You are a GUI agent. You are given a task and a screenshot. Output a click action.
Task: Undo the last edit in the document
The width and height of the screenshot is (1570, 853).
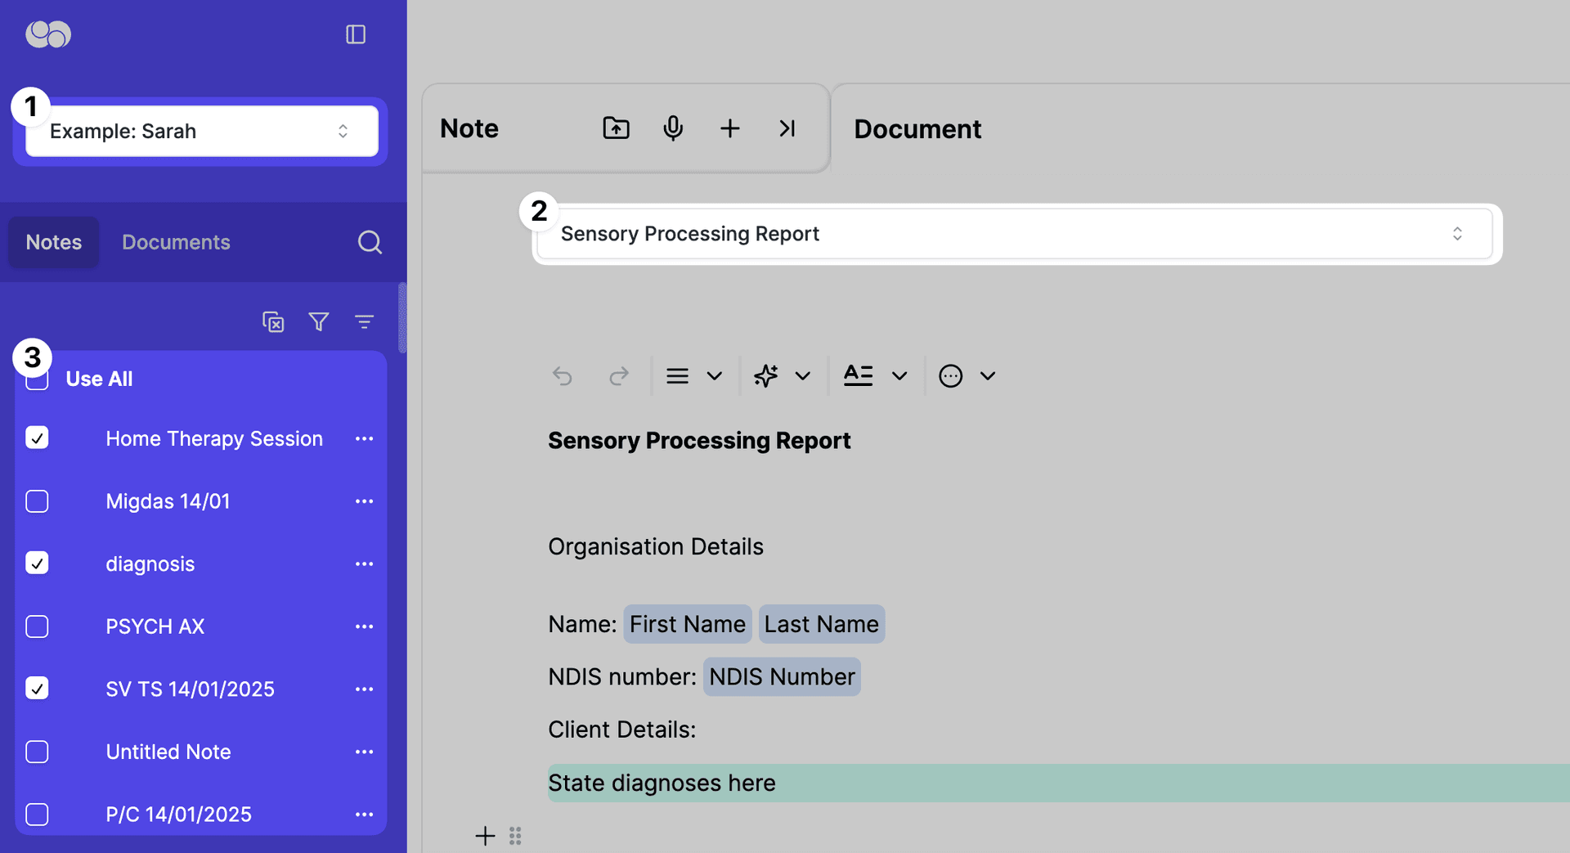[563, 375]
